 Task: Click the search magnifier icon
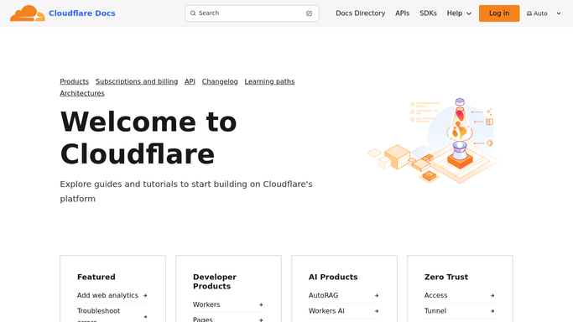click(193, 13)
